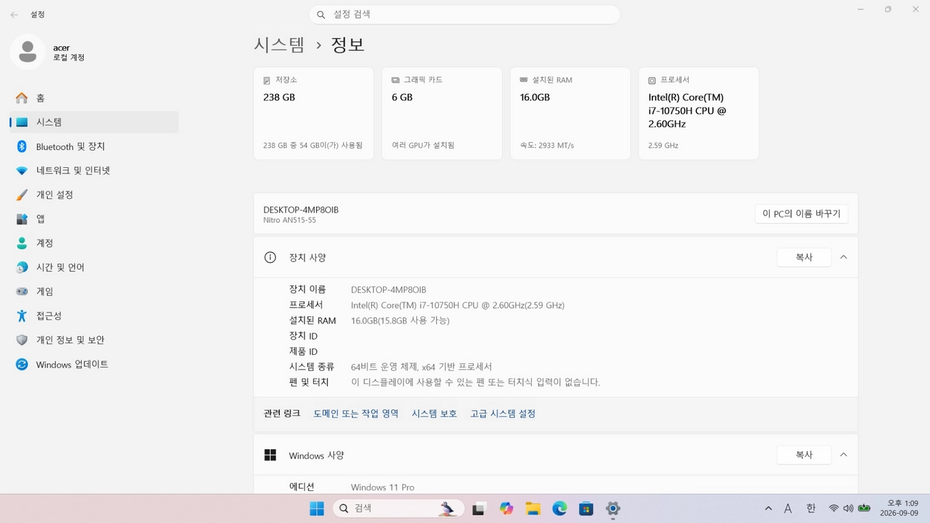This screenshot has height=523, width=930.
Task: Click the 시스템 monitor icon in sidebar
Action: pos(22,122)
